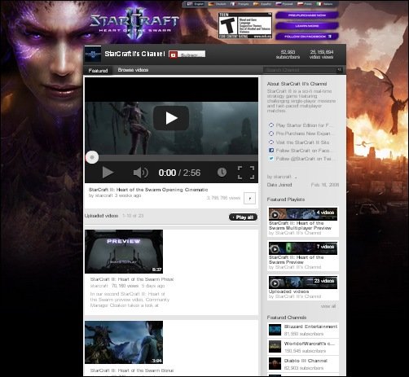The width and height of the screenshot is (409, 377).
Task: Focus the Search Channel input field
Action: pos(300,70)
